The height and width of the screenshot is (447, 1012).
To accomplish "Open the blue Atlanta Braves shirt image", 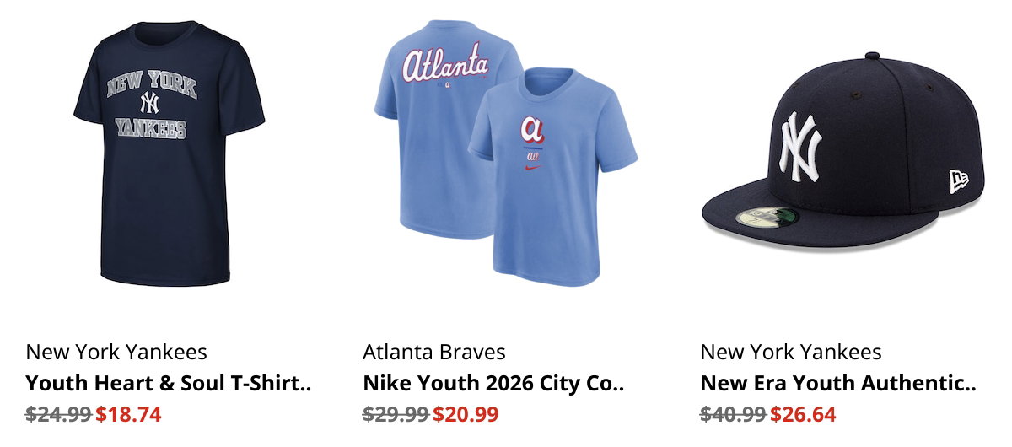I will pos(506,153).
